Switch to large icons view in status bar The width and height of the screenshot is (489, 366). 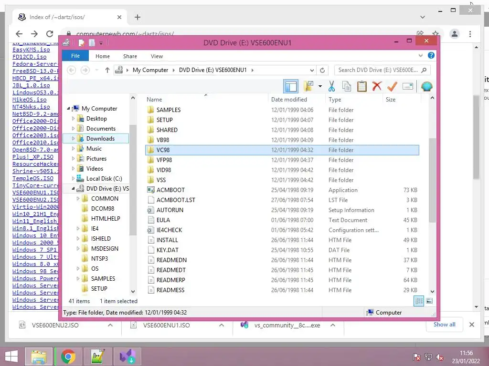(x=429, y=301)
